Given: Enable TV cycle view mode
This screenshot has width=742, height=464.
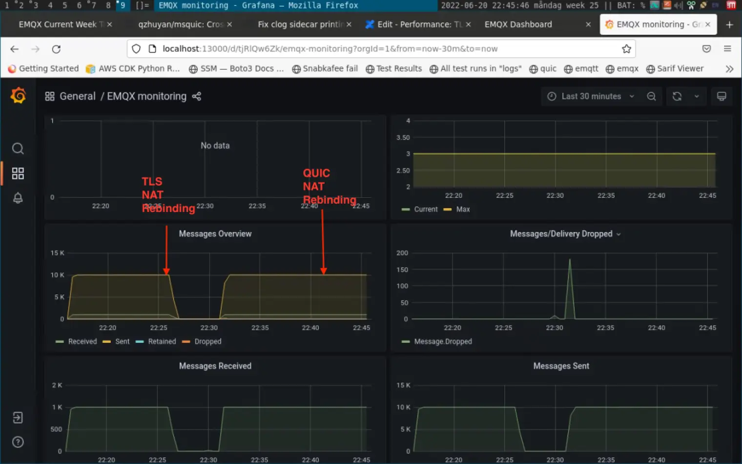Looking at the screenshot, I should click(x=721, y=96).
